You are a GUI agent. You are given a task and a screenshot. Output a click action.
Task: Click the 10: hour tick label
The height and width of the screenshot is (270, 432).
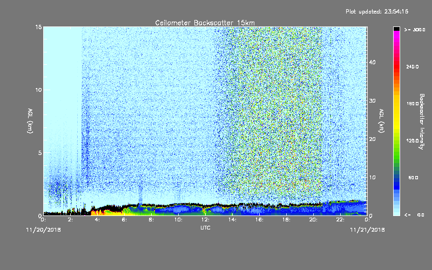coord(178,220)
